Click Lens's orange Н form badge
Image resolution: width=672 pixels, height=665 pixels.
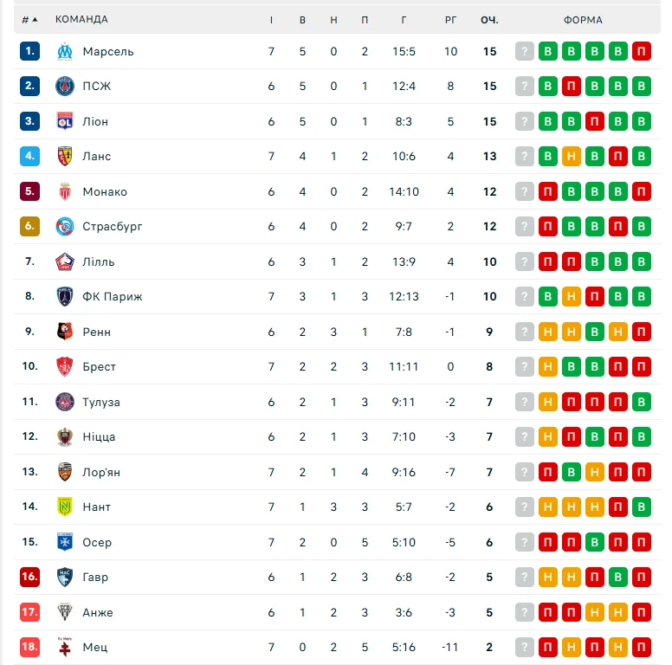click(x=572, y=157)
